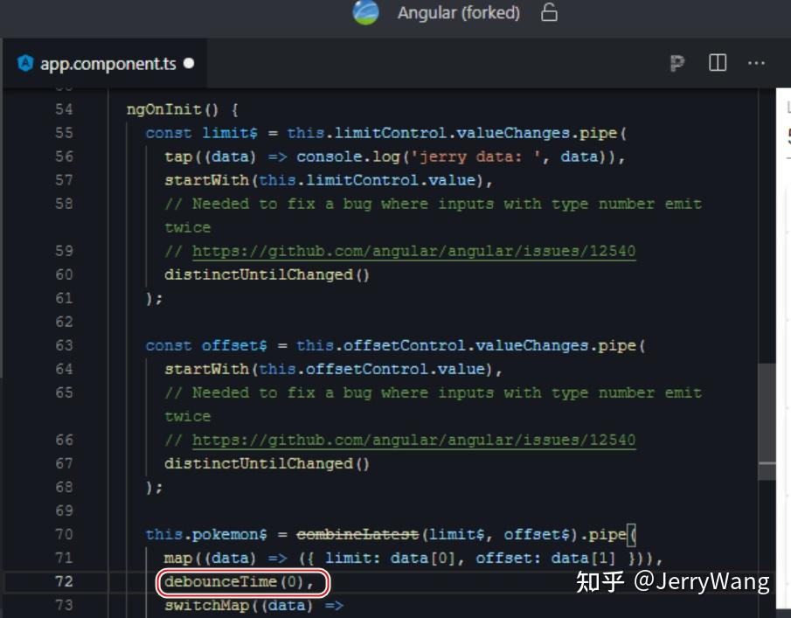Screen dimensions: 791x618
Task: Click the tap operator on line 56
Action: (x=178, y=156)
